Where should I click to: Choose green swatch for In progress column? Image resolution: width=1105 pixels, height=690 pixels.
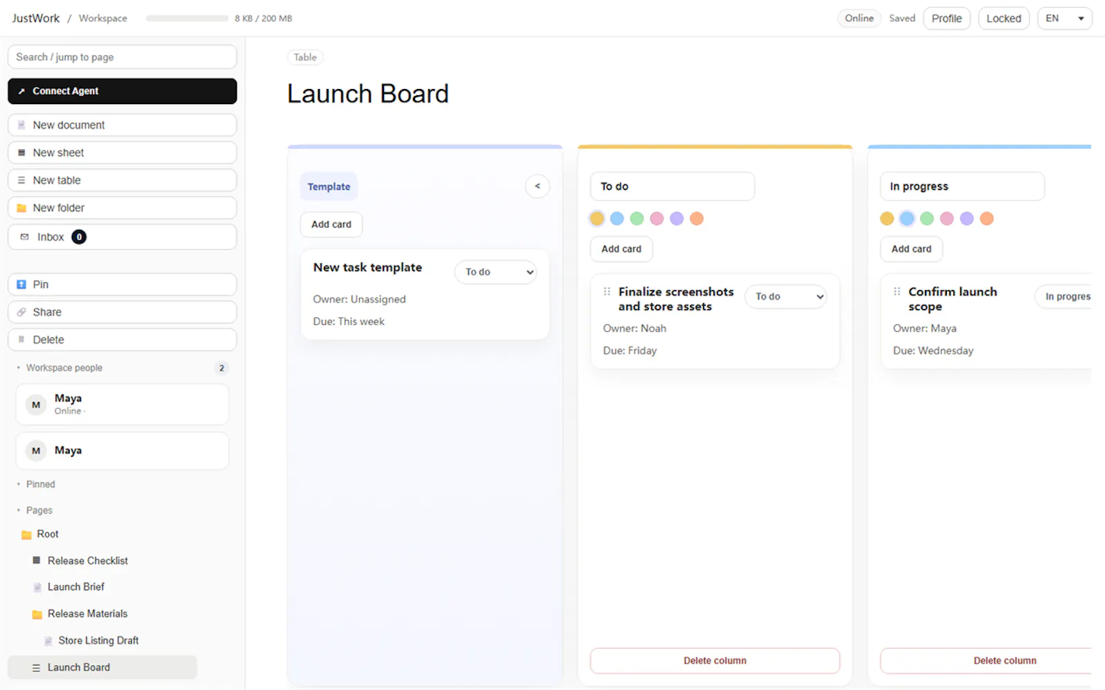click(x=928, y=219)
